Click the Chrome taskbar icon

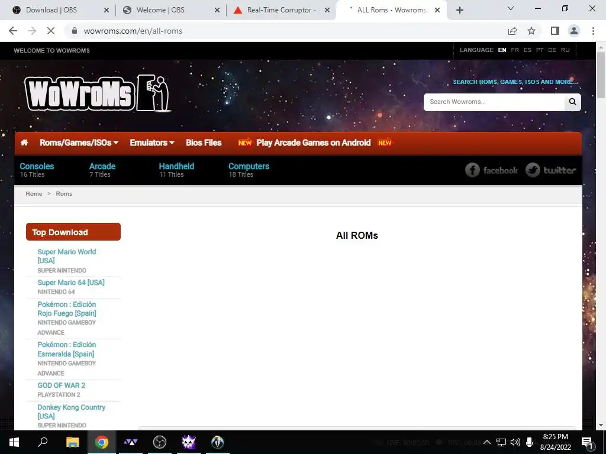point(102,442)
